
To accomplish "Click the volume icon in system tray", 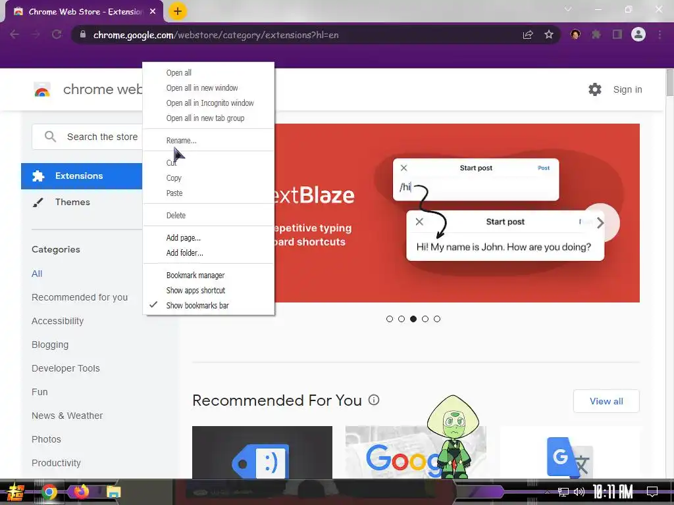I will pyautogui.click(x=579, y=492).
